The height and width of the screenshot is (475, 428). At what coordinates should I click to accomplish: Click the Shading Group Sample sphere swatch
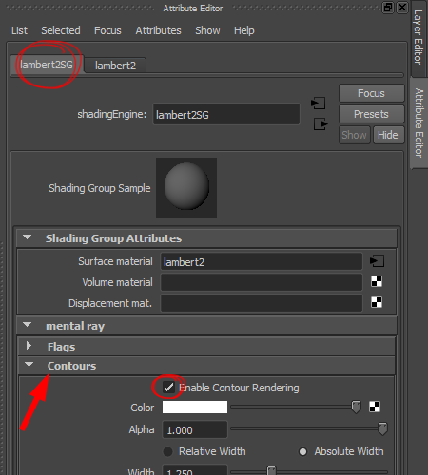coord(186,188)
